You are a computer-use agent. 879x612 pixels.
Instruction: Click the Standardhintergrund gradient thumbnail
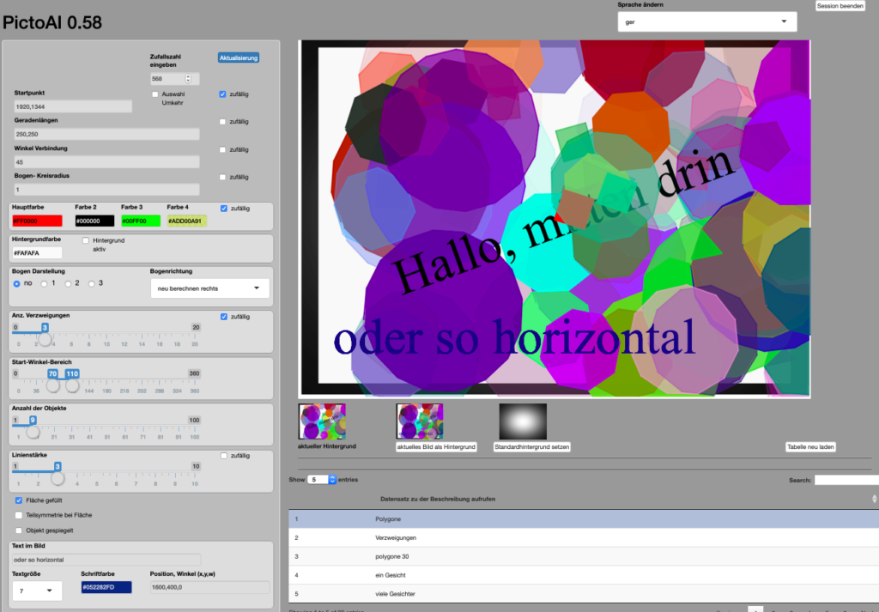[523, 421]
